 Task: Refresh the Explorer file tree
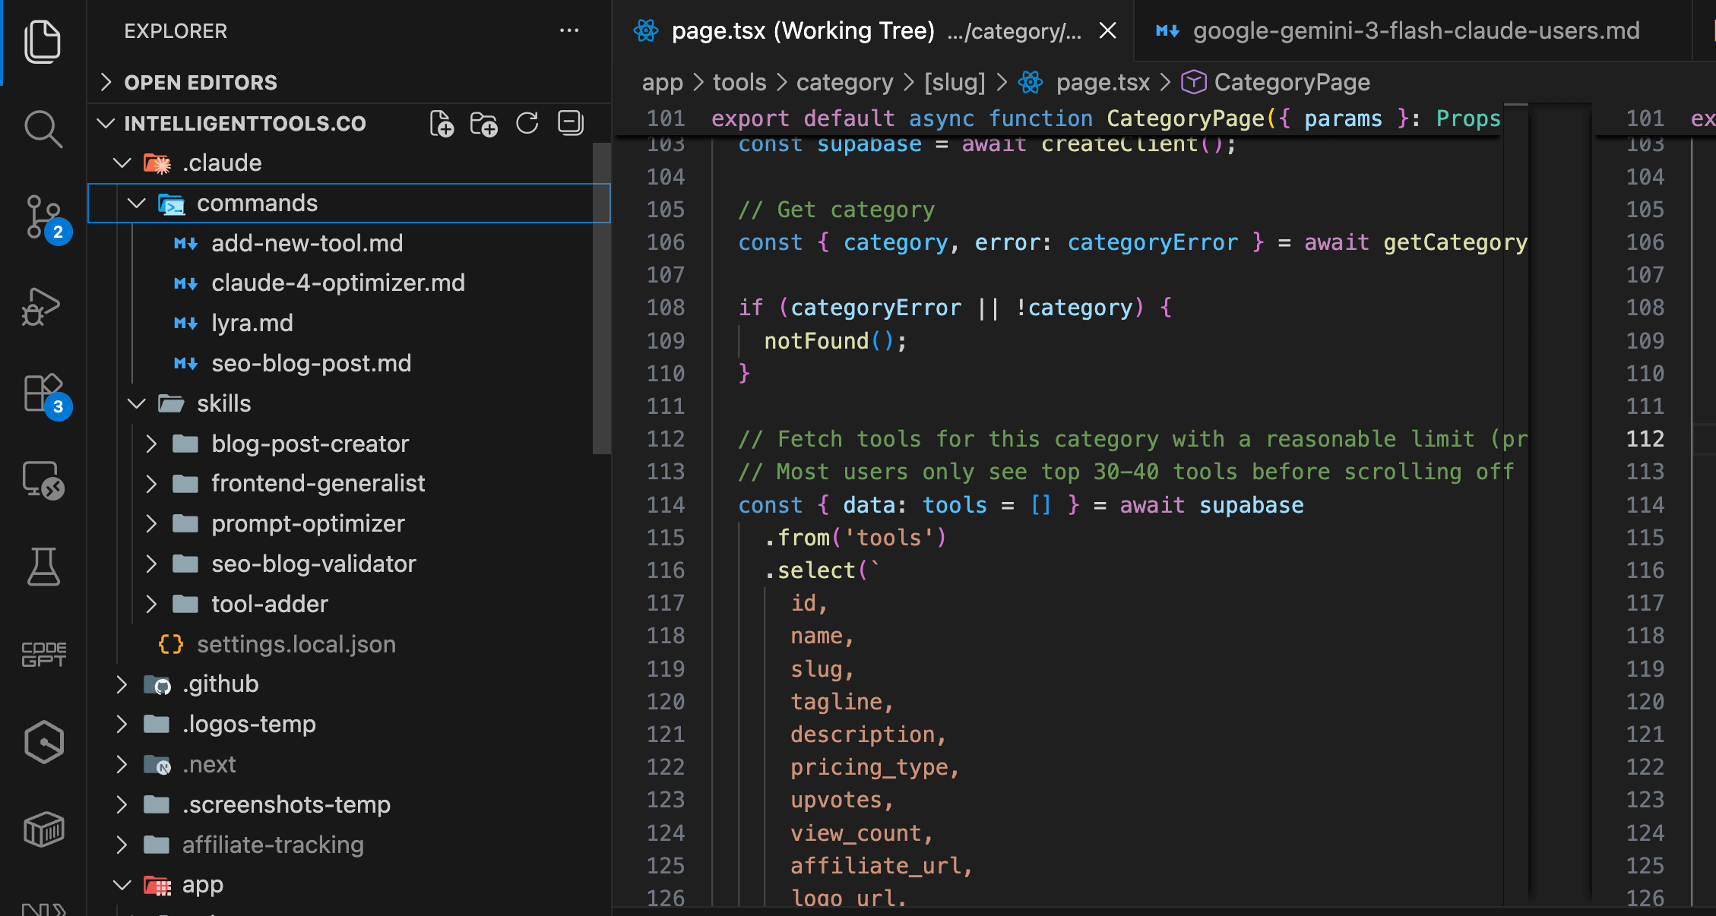pos(527,122)
